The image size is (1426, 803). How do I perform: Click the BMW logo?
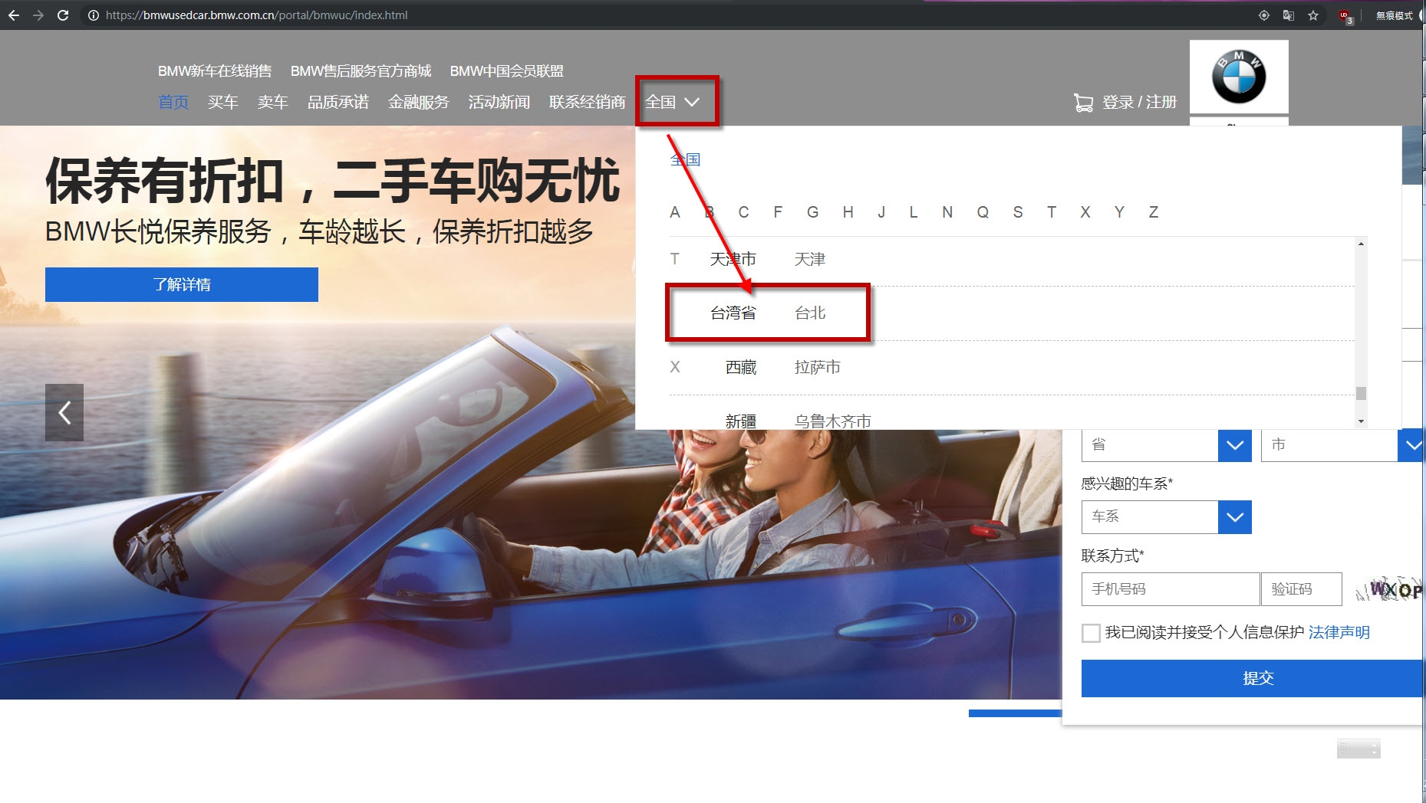[1239, 77]
